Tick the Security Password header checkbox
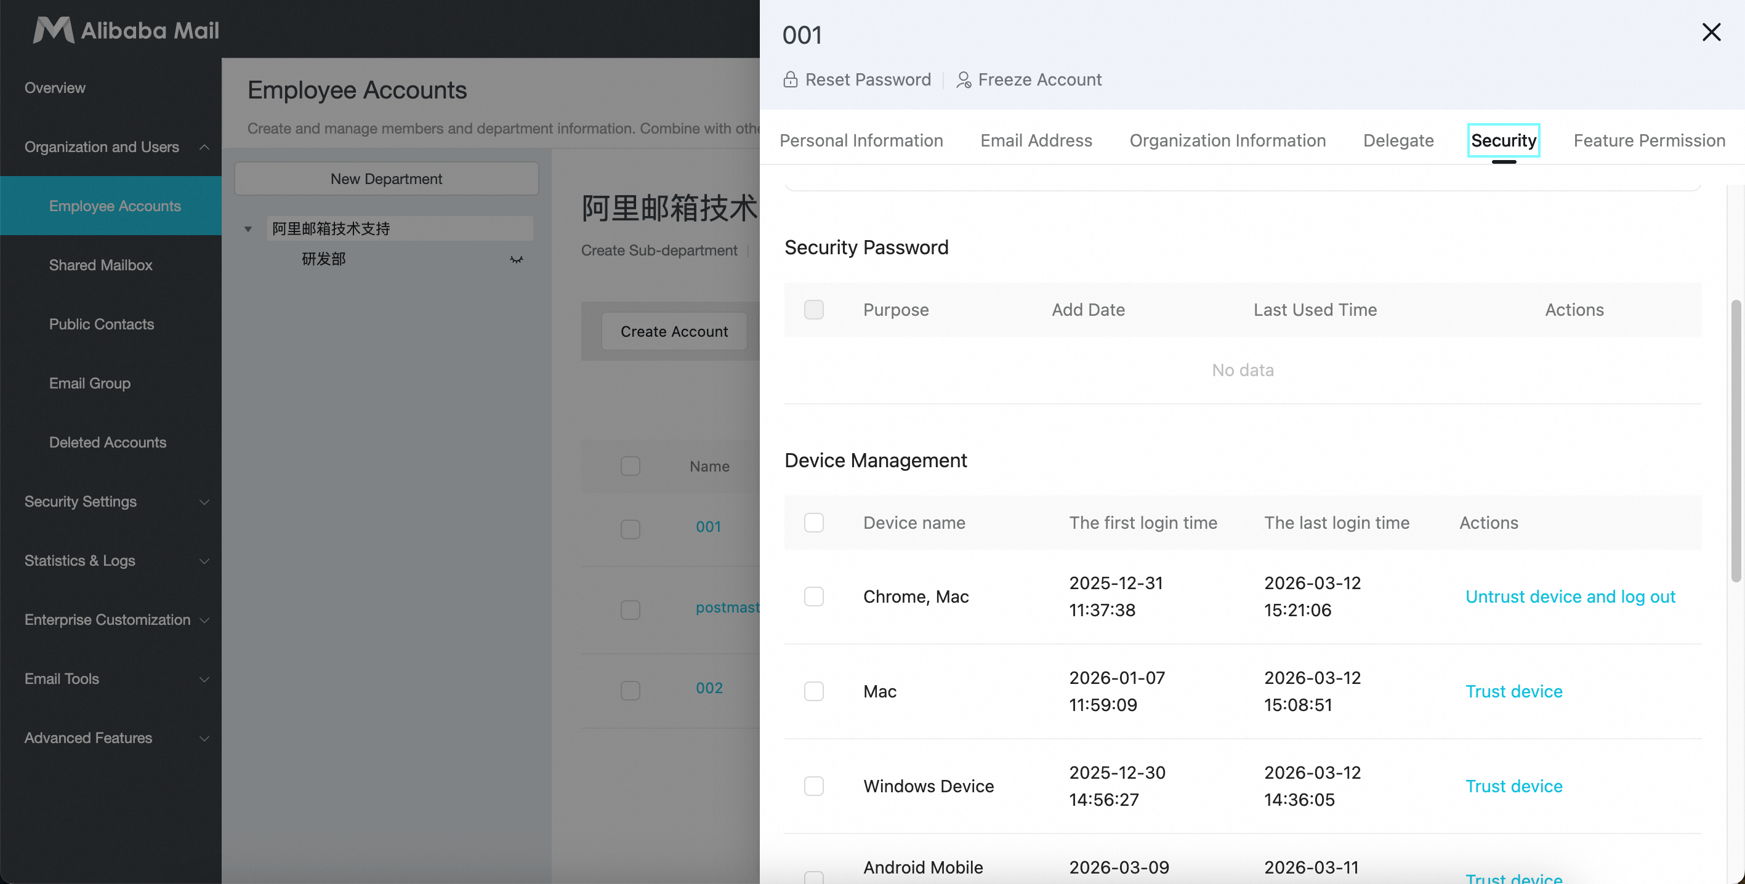Screen dimensions: 1745x884 (813, 310)
